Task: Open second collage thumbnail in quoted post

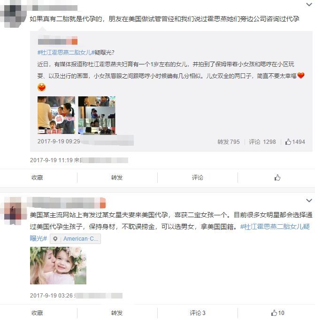Action: click(x=97, y=115)
